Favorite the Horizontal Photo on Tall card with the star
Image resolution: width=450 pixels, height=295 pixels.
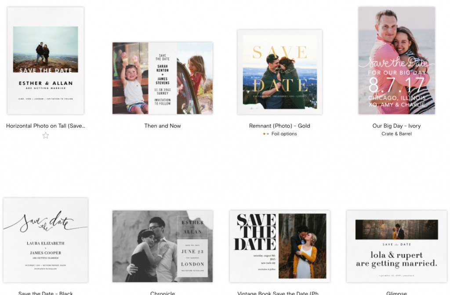click(45, 135)
